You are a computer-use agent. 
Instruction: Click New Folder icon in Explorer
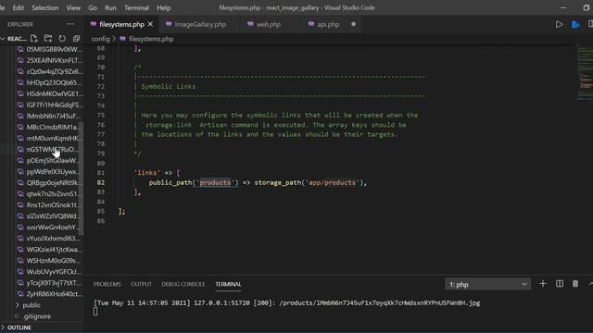[48, 39]
